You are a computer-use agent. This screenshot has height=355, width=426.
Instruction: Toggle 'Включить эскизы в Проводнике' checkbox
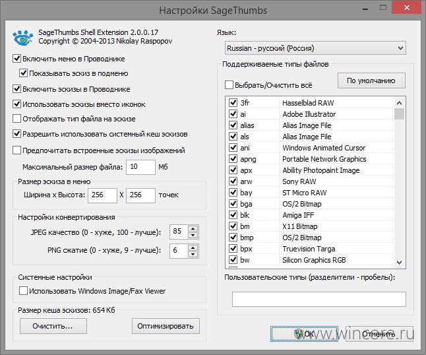coord(17,89)
